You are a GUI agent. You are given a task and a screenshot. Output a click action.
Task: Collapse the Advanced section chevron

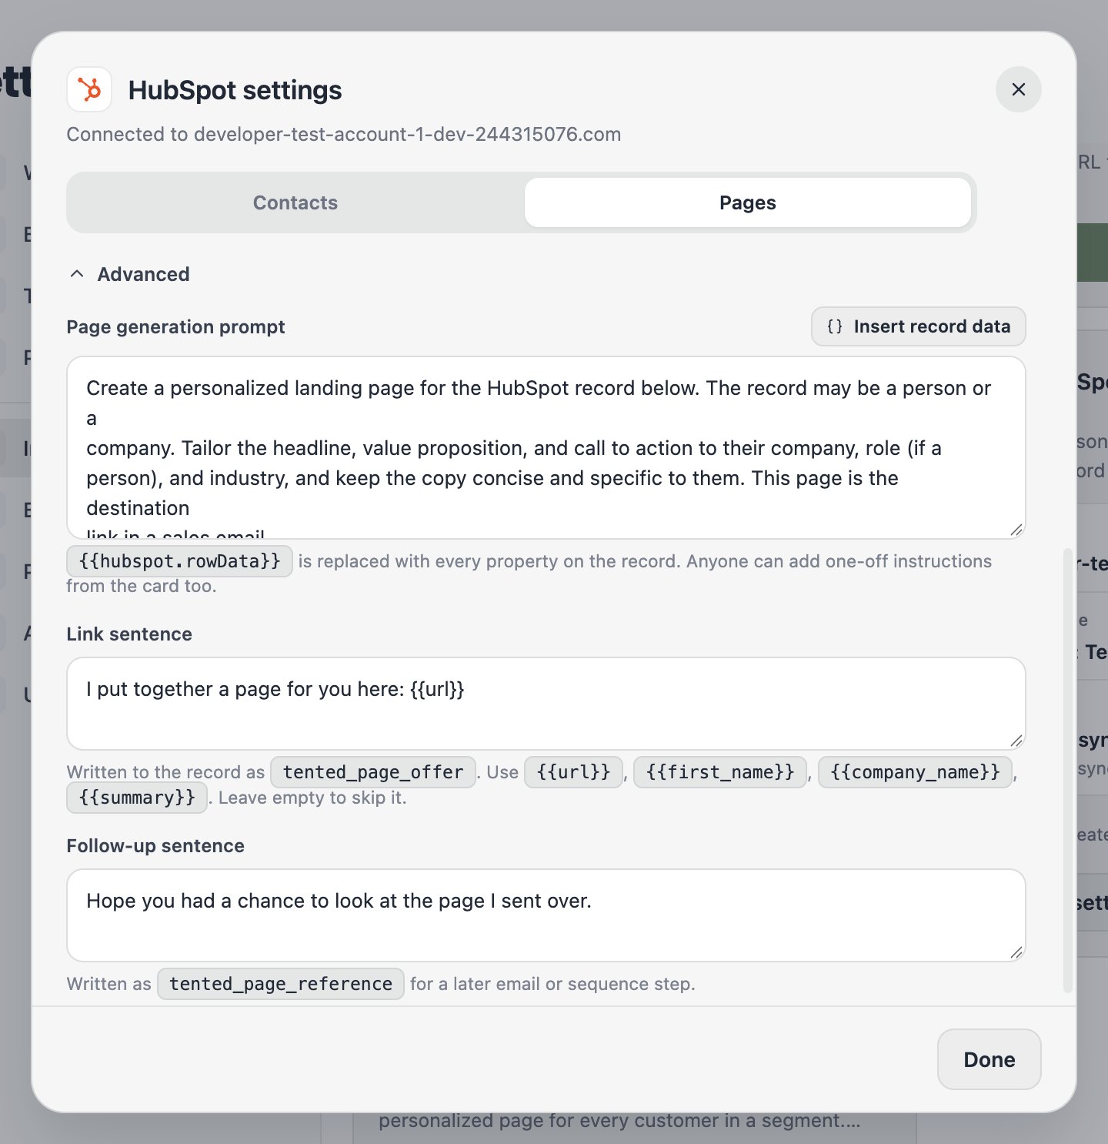[77, 274]
